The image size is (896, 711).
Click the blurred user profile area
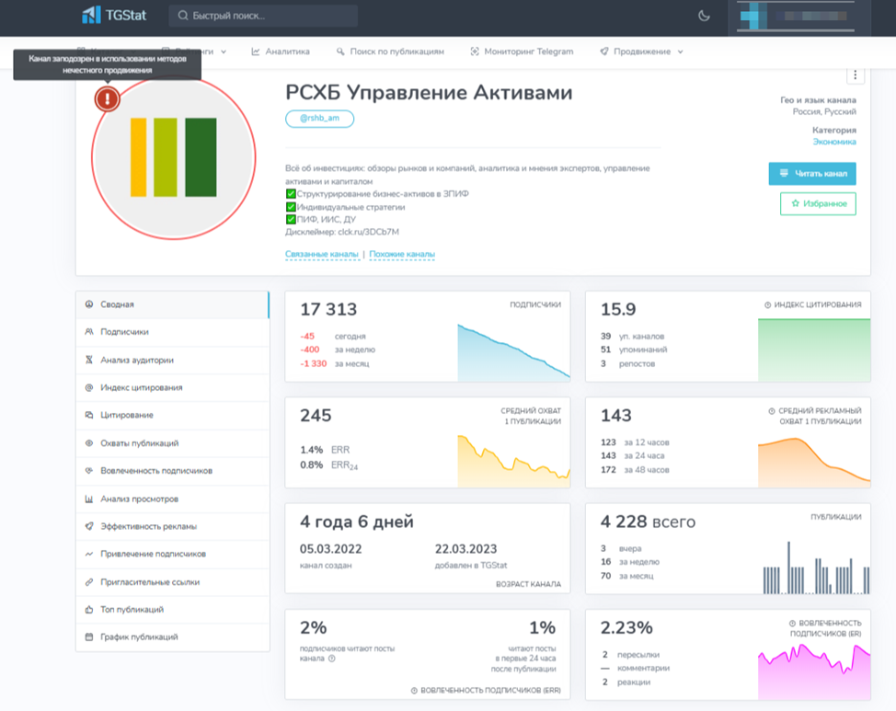coord(797,16)
